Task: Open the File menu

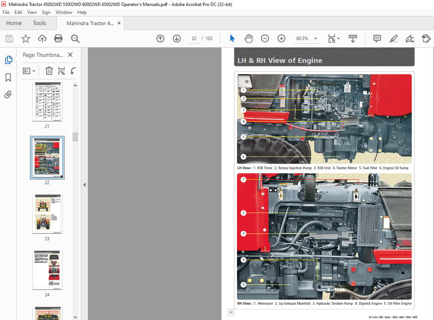Action: [6, 12]
